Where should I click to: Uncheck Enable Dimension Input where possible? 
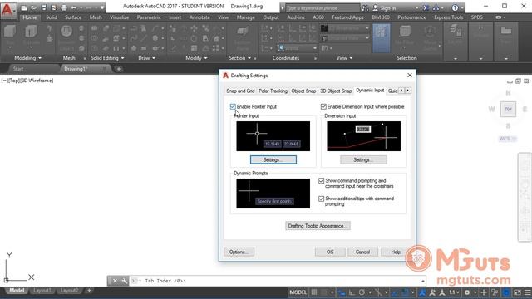point(323,106)
